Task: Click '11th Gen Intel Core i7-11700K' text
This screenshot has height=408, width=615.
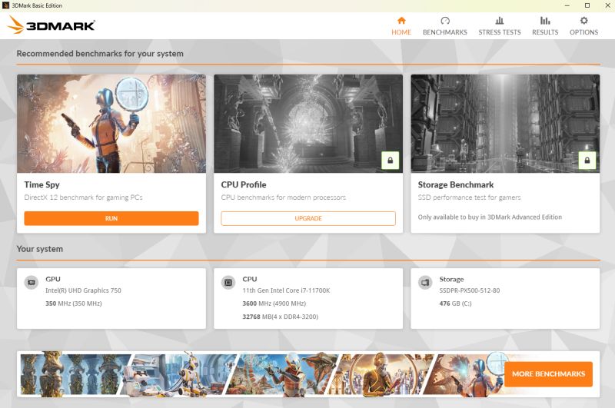Action: [286, 290]
